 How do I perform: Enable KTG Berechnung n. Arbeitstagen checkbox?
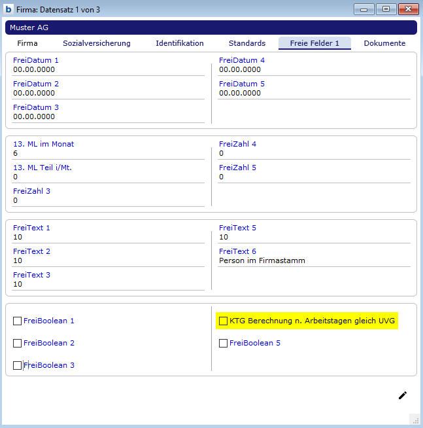point(224,321)
